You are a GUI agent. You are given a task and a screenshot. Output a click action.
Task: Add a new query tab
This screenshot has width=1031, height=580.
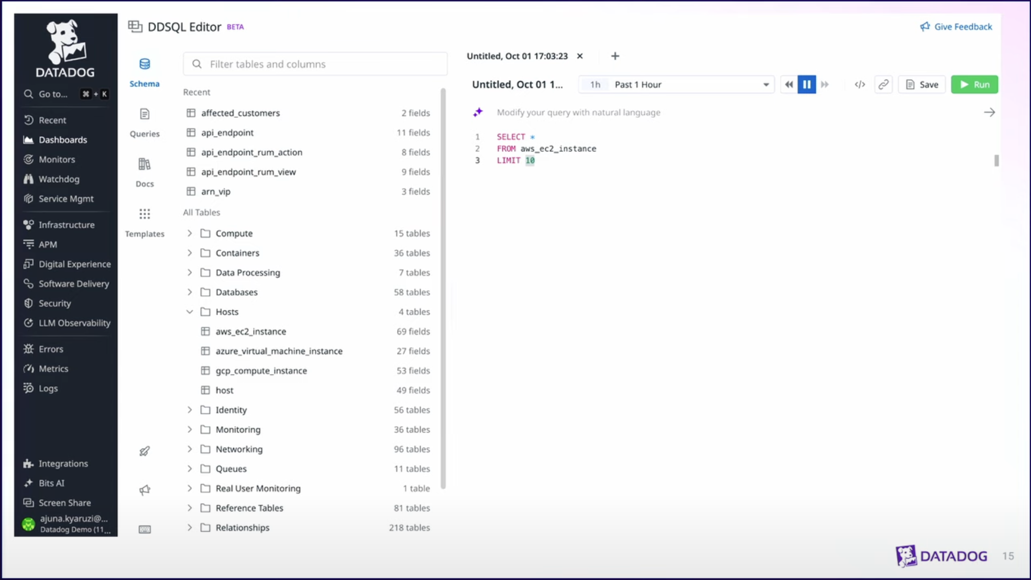tap(615, 56)
